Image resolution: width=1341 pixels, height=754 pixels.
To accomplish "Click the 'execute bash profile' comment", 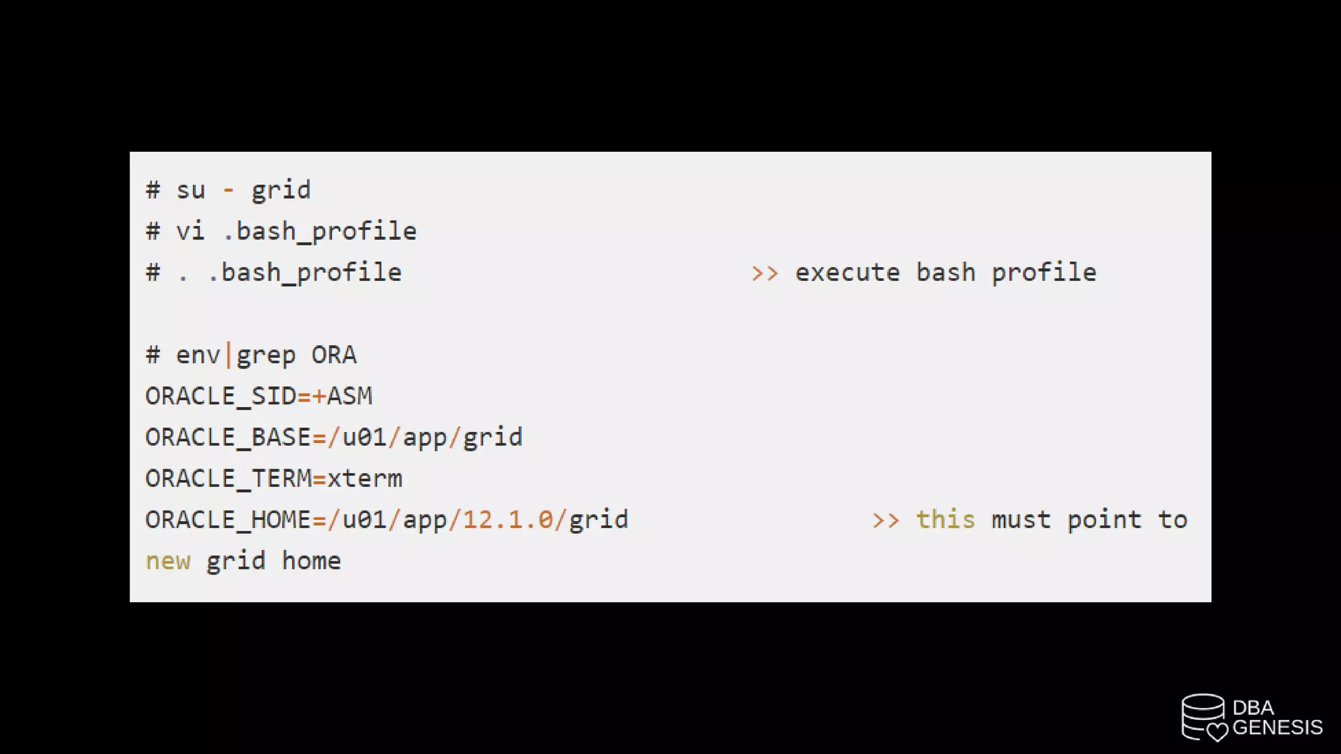I will pos(945,272).
